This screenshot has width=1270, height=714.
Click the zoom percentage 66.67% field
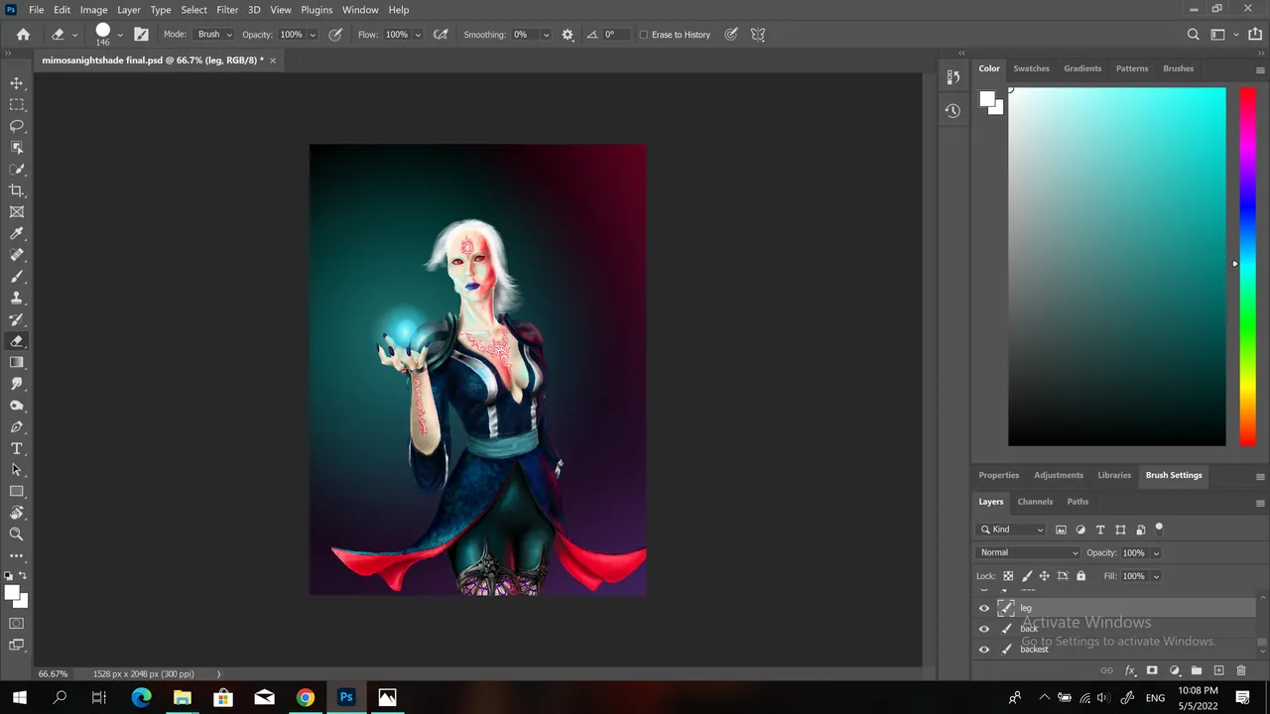(53, 674)
